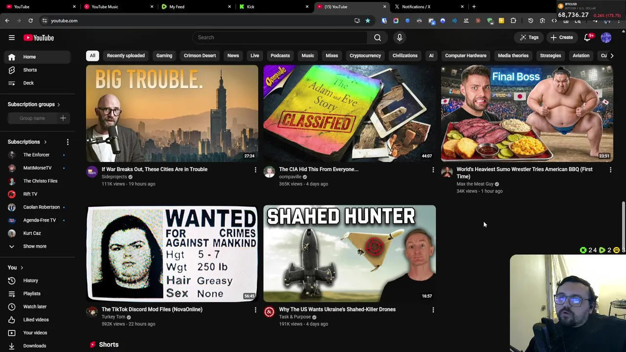Expand Subscription groups chevron
Viewport: 626px width, 352px height.
coord(58,105)
